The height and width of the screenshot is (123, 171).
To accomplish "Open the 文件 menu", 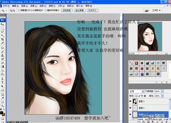I will [x=6, y=6].
